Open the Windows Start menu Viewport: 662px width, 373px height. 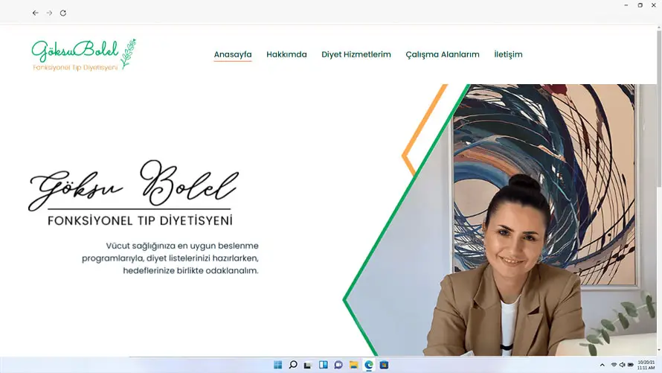pos(277,365)
